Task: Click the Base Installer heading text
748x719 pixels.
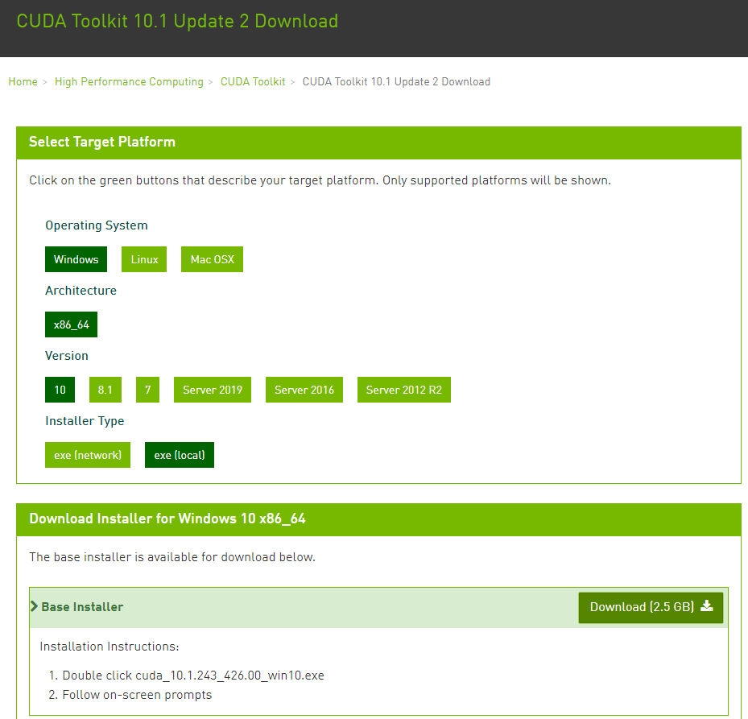Action: [x=82, y=607]
